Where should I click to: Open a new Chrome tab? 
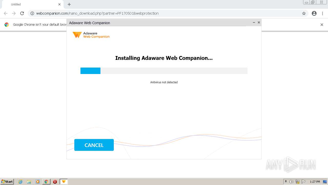coord(69,4)
